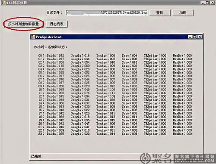
Task: Click the WEB日志分析 window title icon
Action: tap(3, 3)
